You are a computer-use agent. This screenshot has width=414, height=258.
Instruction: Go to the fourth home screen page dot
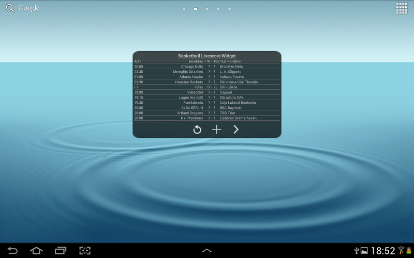218,9
